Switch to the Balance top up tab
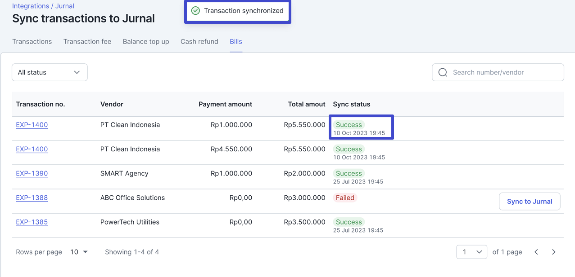The width and height of the screenshot is (575, 277). pos(146,41)
